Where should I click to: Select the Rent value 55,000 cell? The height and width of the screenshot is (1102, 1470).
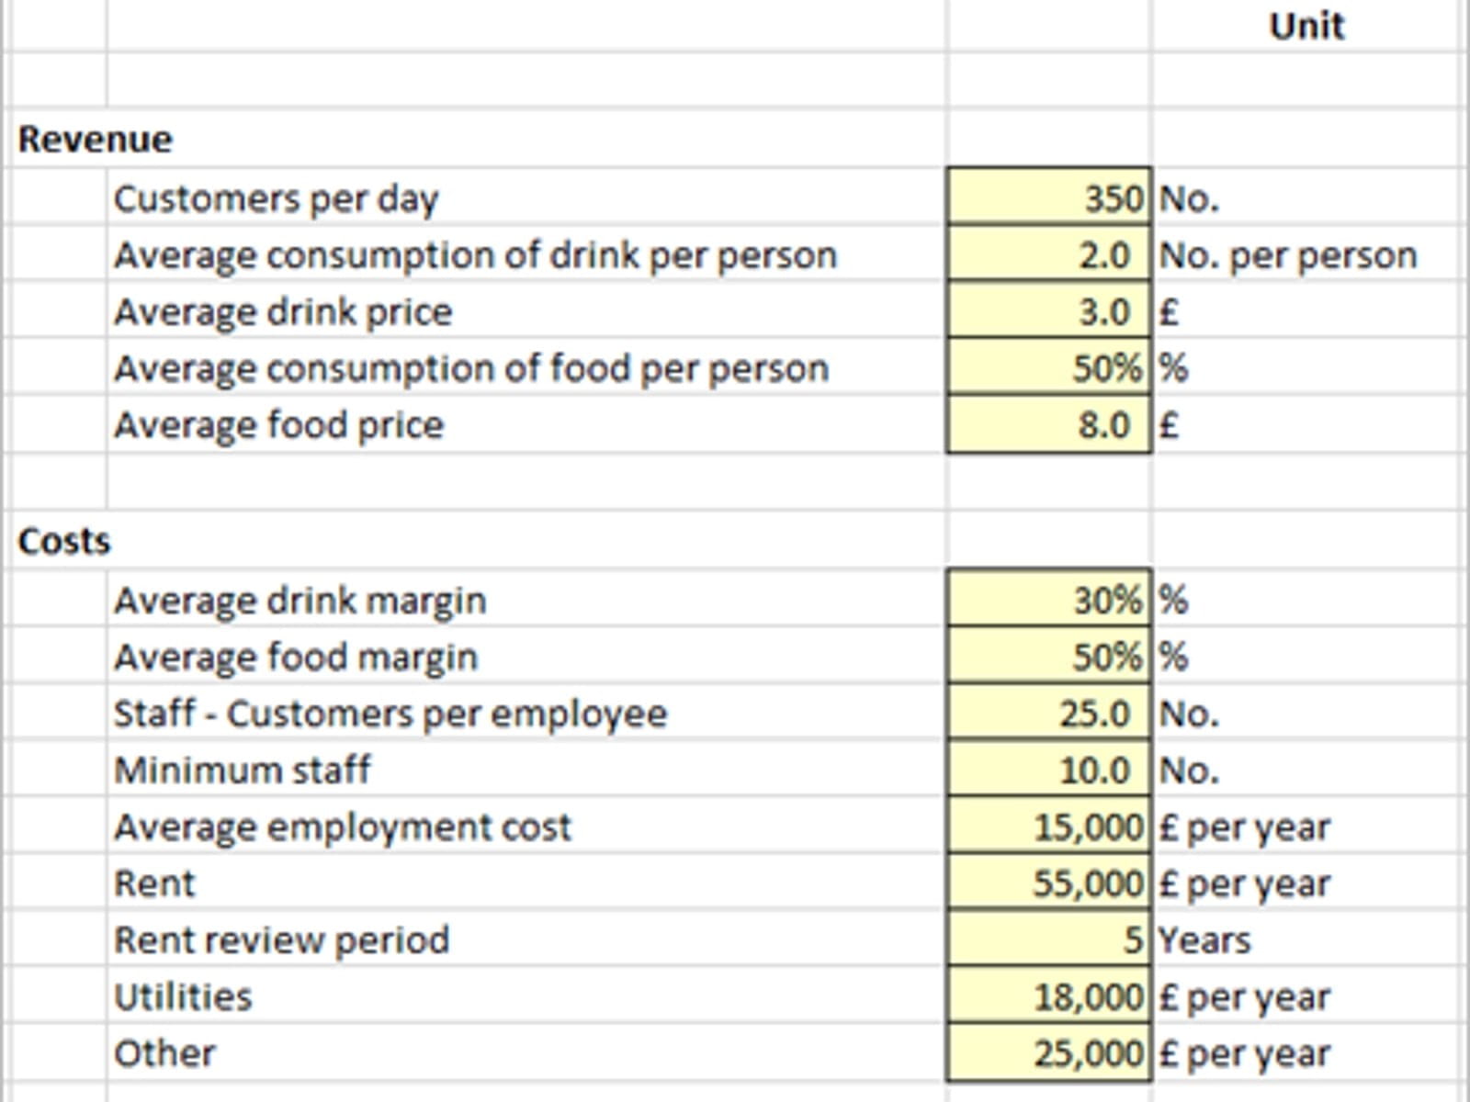click(1048, 883)
